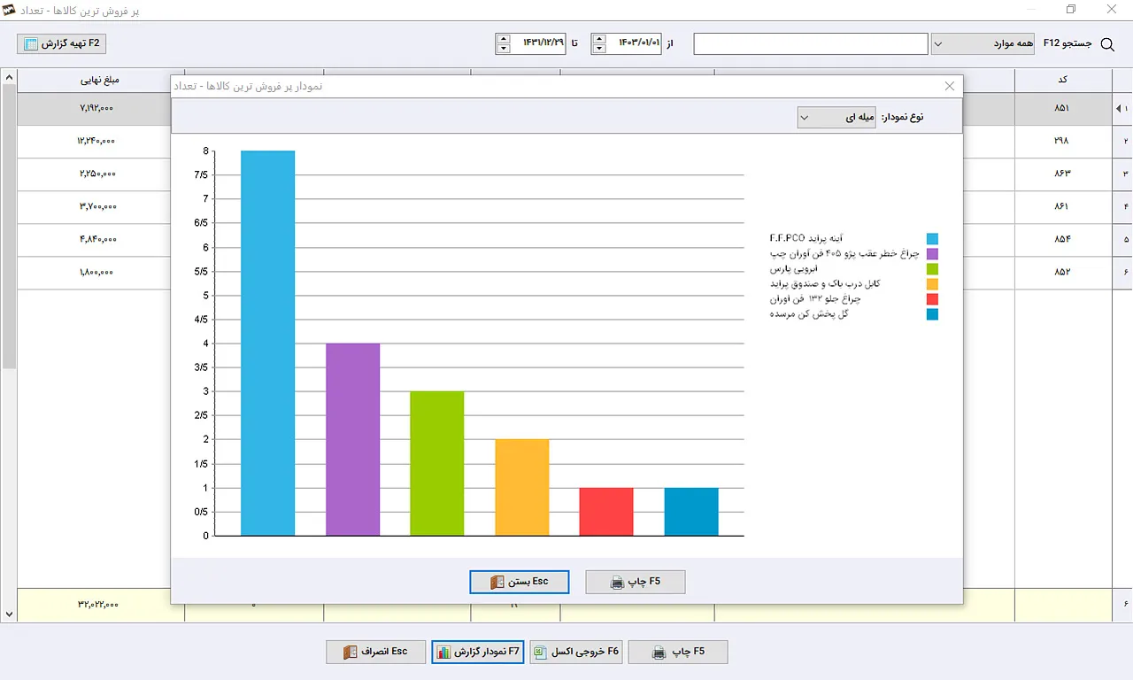Image resolution: width=1133 pixels, height=680 pixels.
Task: Click the left vertical scrollbar down arrow
Action: click(9, 613)
